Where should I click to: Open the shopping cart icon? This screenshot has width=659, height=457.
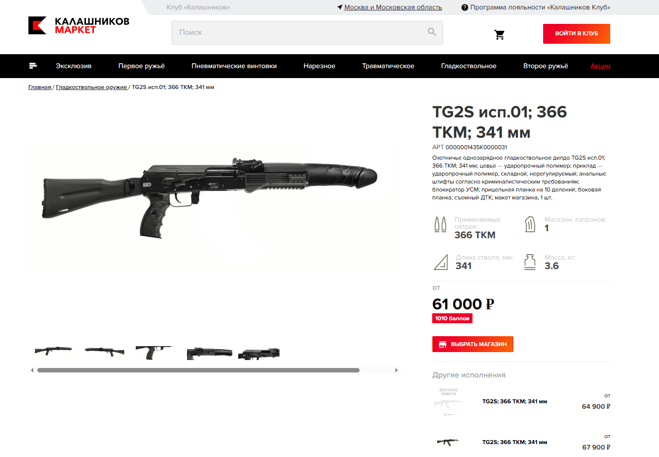point(499,34)
